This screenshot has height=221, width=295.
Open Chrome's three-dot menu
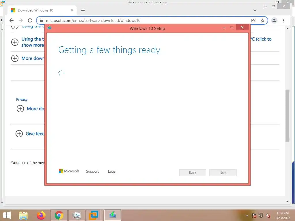click(x=283, y=20)
